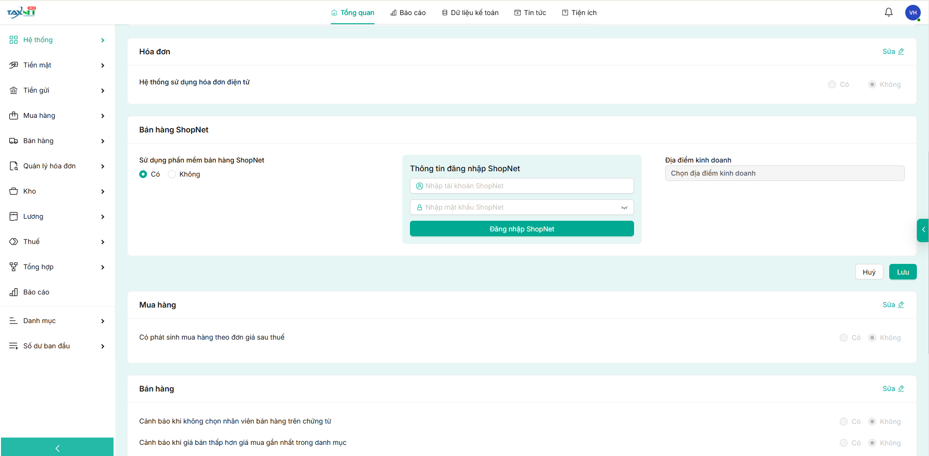The width and height of the screenshot is (929, 456).
Task: Expand the Hệ thống menu chevron
Action: (x=102, y=40)
